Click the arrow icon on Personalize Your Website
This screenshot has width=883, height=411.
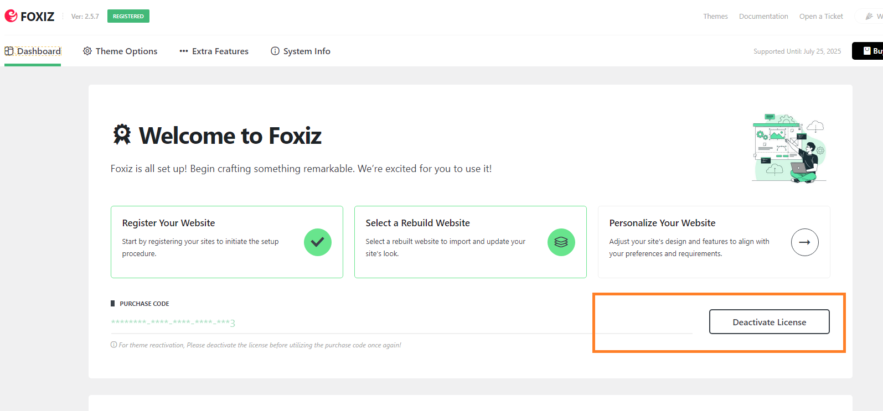[x=805, y=242]
